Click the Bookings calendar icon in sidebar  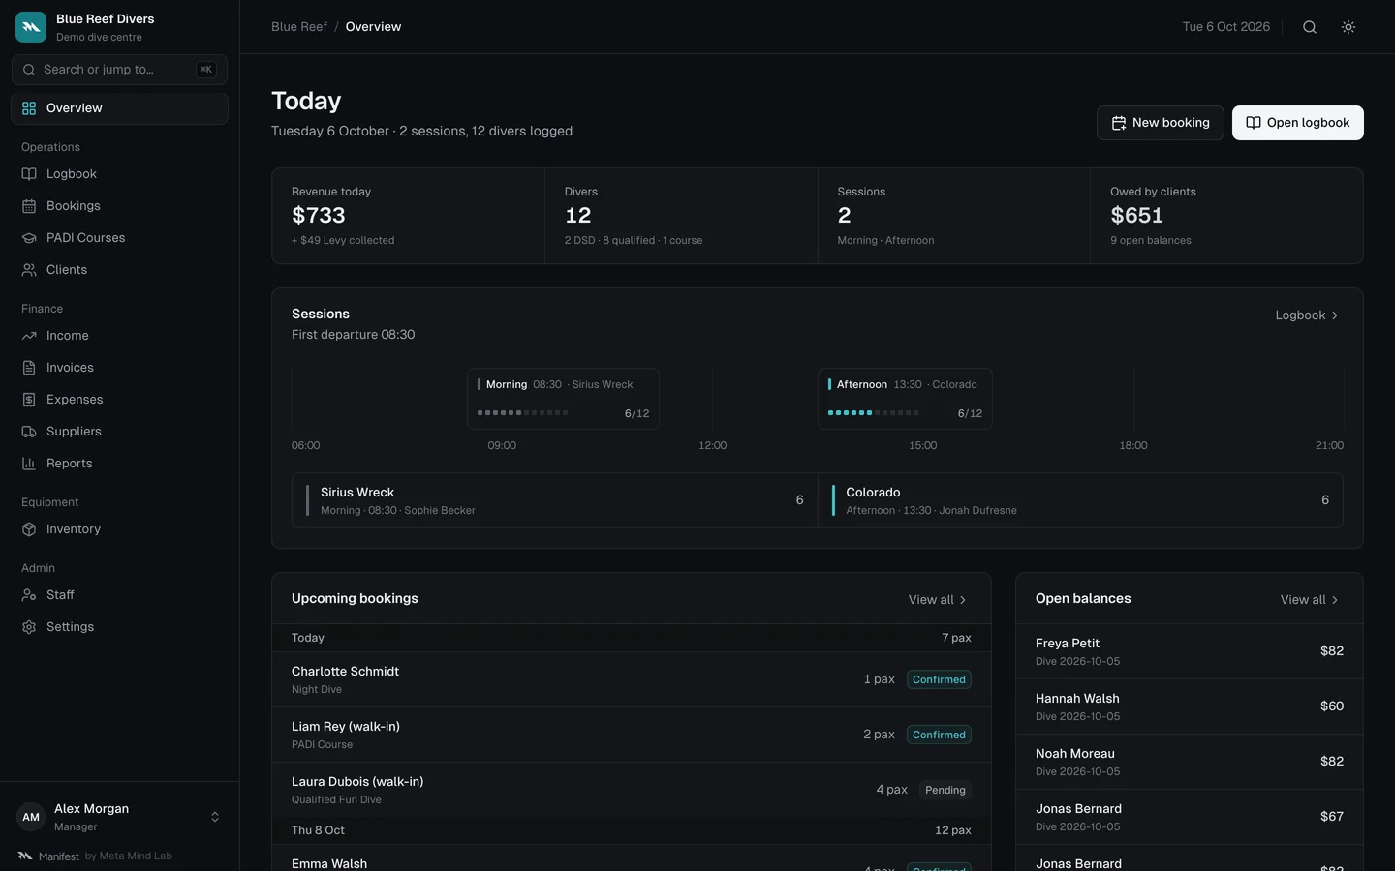click(29, 206)
